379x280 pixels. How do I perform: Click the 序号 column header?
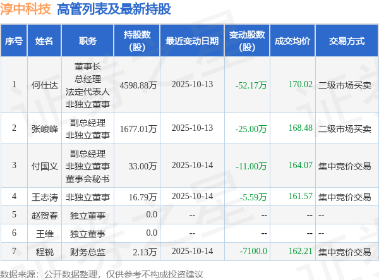pyautogui.click(x=14, y=41)
